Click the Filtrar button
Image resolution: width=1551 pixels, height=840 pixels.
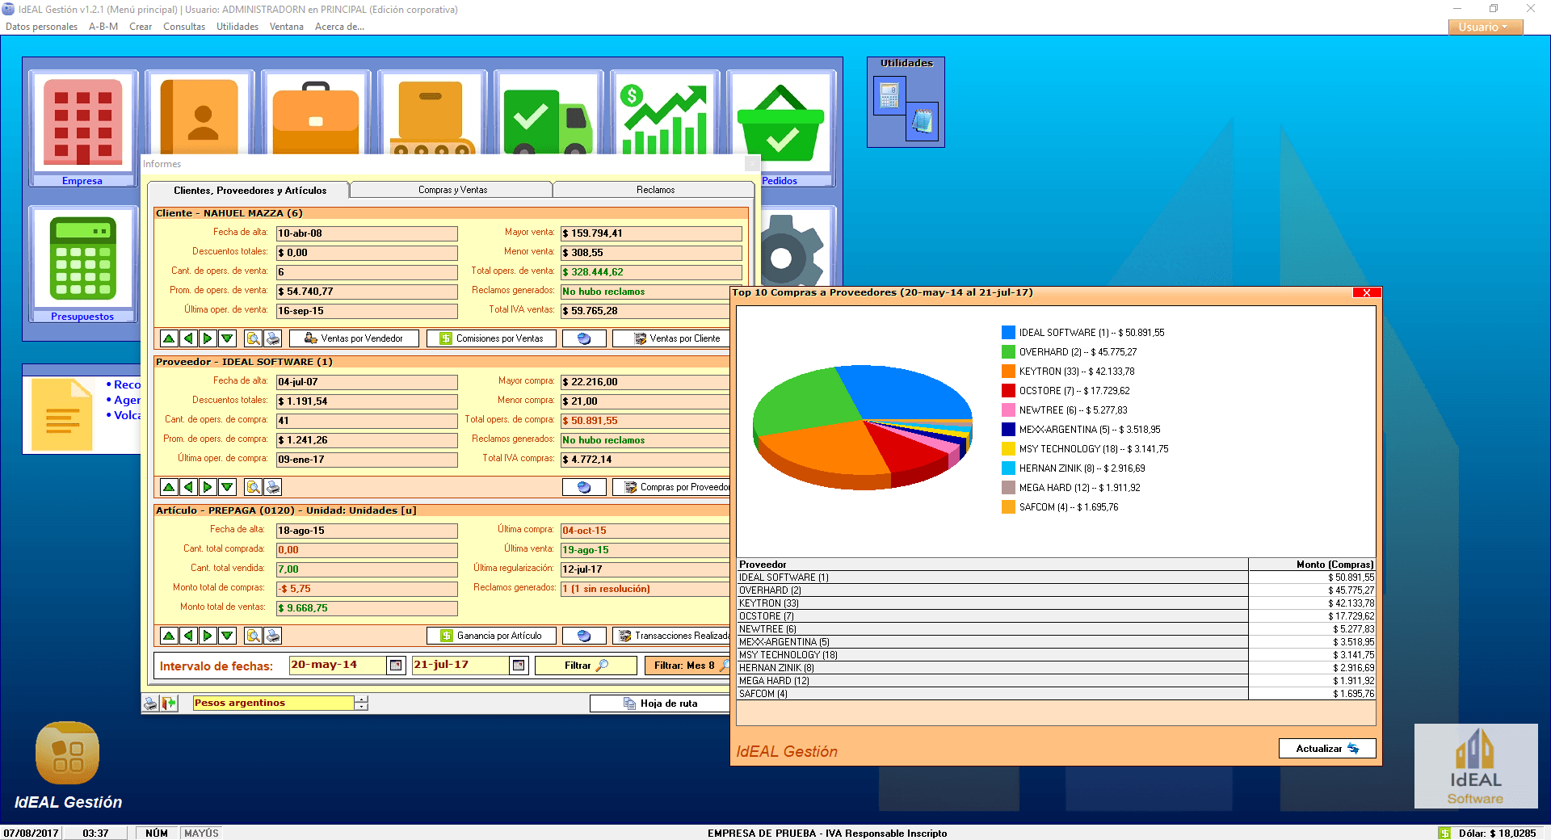[x=586, y=666]
